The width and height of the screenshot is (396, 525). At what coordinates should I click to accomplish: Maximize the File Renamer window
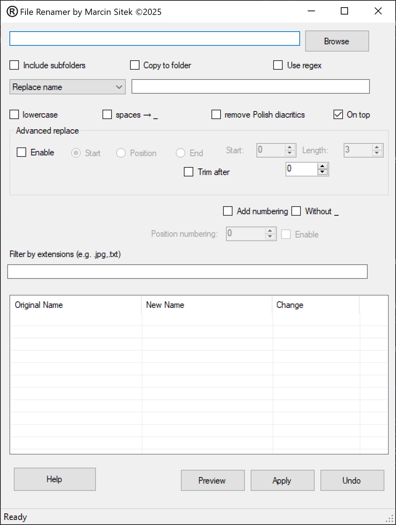pyautogui.click(x=344, y=11)
